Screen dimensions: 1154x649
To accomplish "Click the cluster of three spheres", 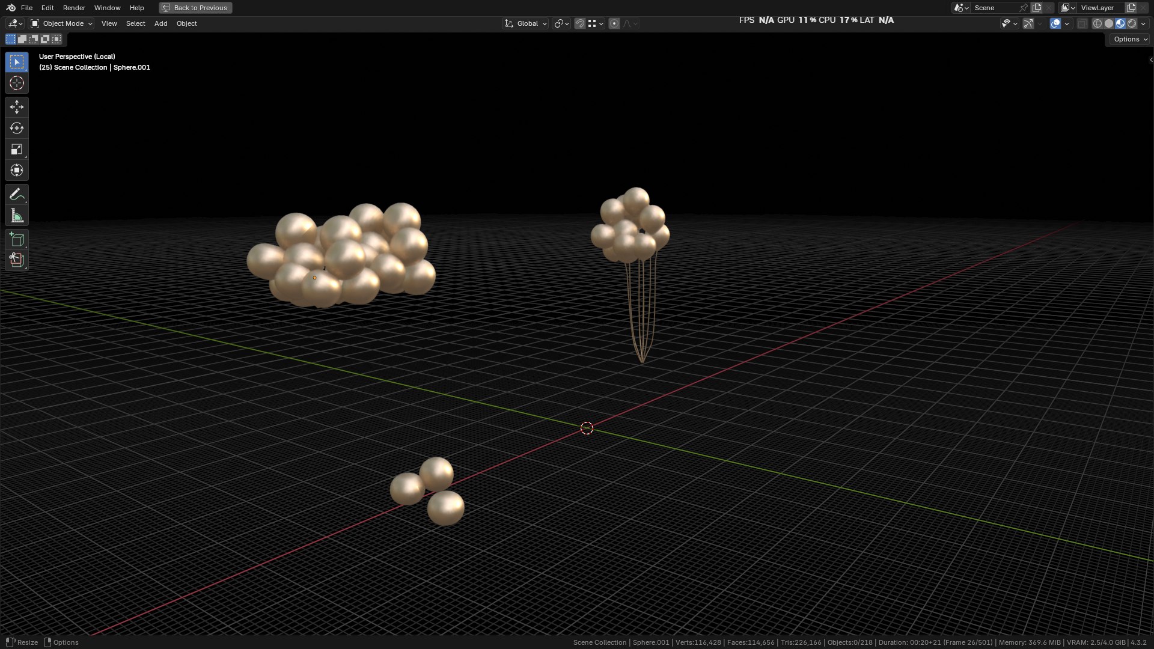I will tap(428, 491).
